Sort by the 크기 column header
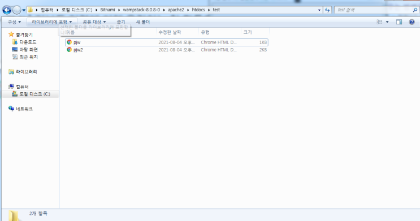This screenshot has width=420, height=221. click(248, 32)
